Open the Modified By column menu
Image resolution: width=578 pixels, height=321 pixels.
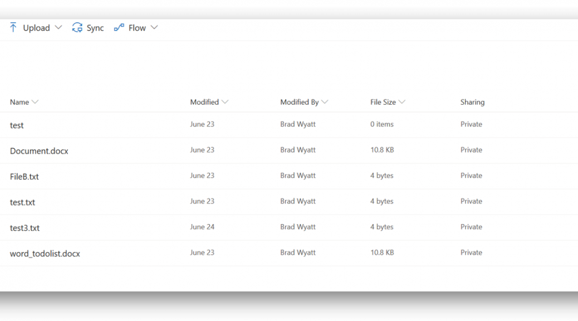tap(304, 102)
